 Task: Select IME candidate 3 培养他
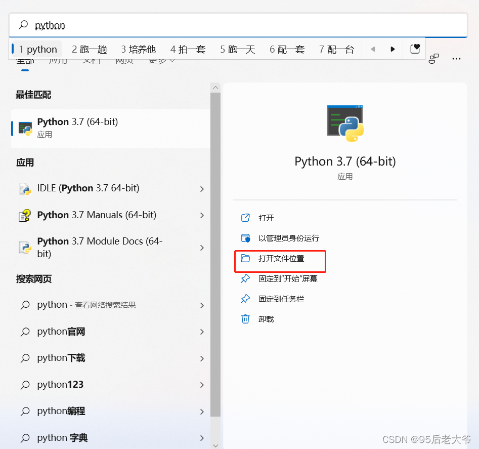pyautogui.click(x=139, y=49)
